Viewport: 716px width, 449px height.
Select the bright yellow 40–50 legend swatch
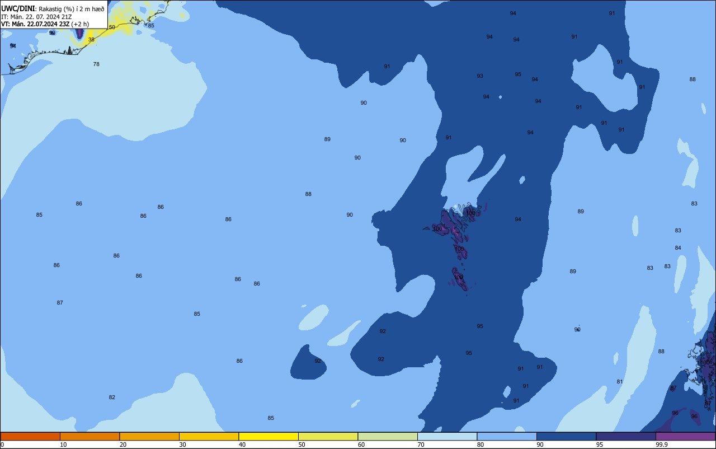click(268, 436)
